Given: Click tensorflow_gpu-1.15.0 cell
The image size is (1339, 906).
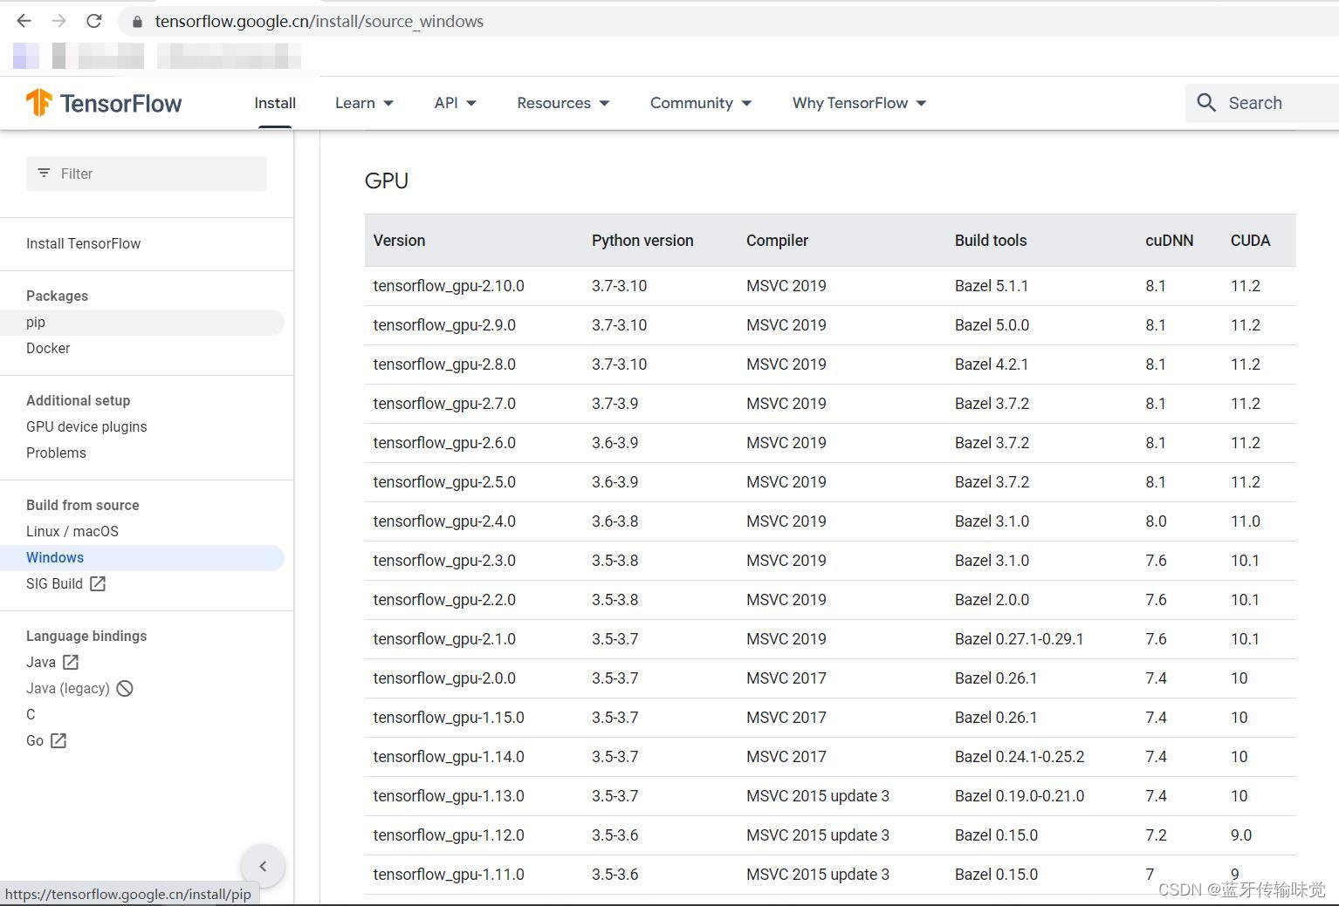Looking at the screenshot, I should pos(449,718).
